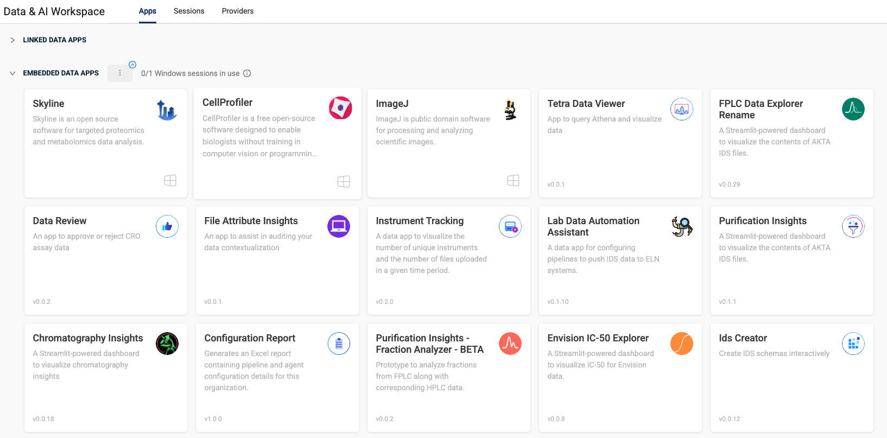Screen dimensions: 887x438
Task: Click 'App to query Athena and visualize data'
Action: 605,125
